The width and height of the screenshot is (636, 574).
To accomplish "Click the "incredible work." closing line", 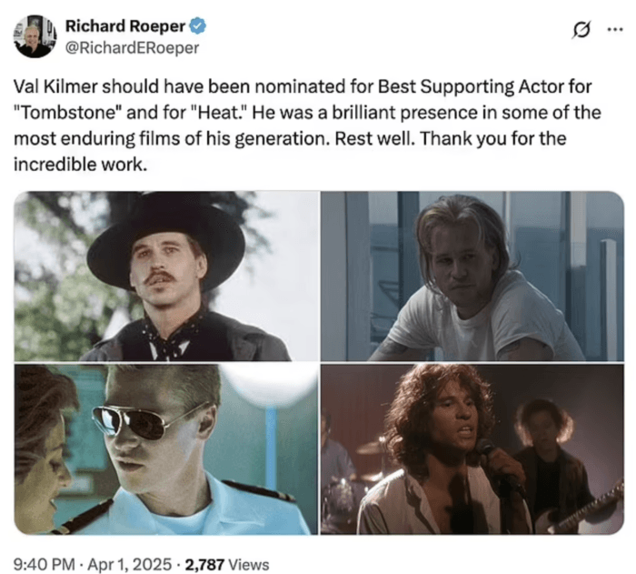I will coord(80,165).
